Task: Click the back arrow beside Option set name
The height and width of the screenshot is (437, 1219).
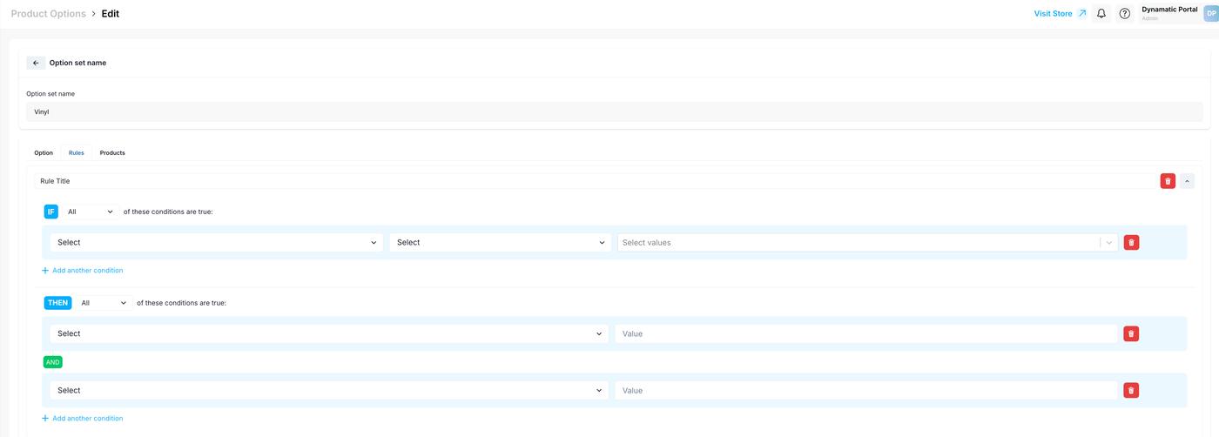Action: tap(36, 63)
